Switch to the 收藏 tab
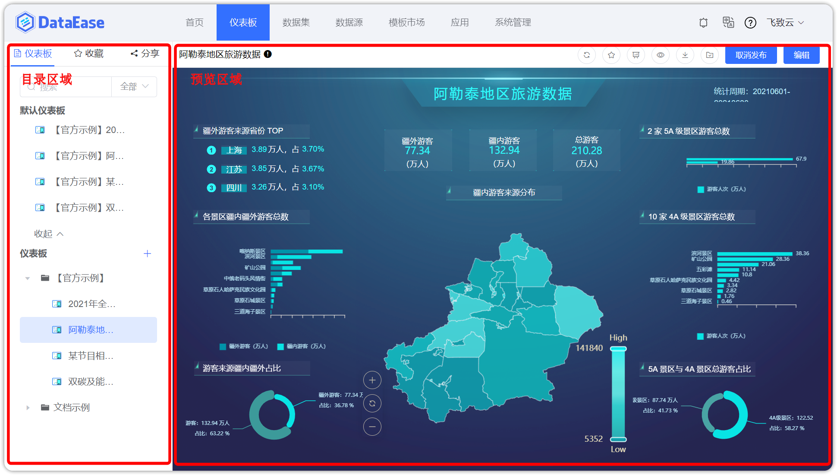Viewport: 837px width, 475px height. coord(88,54)
